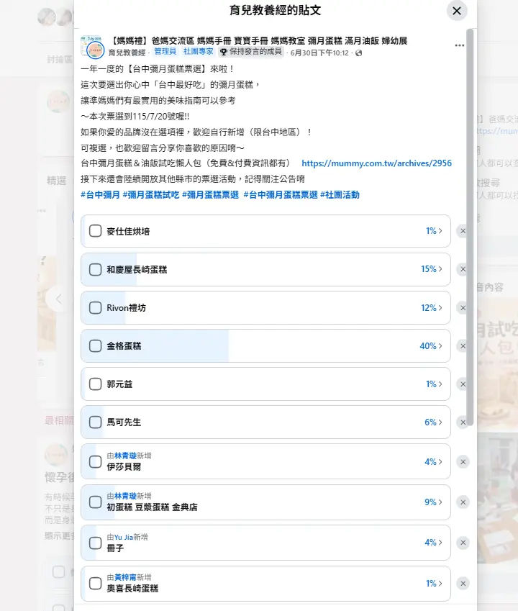Remove the 冊子 poll option
Screen dimensions: 518x611
(463, 543)
